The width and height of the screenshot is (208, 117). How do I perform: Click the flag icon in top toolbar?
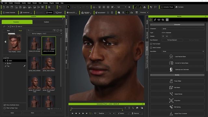155,7
